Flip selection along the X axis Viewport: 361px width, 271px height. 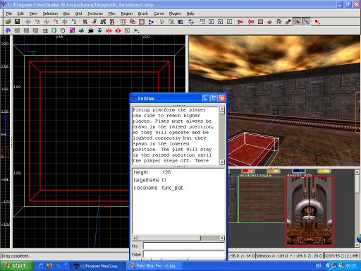[28, 22]
